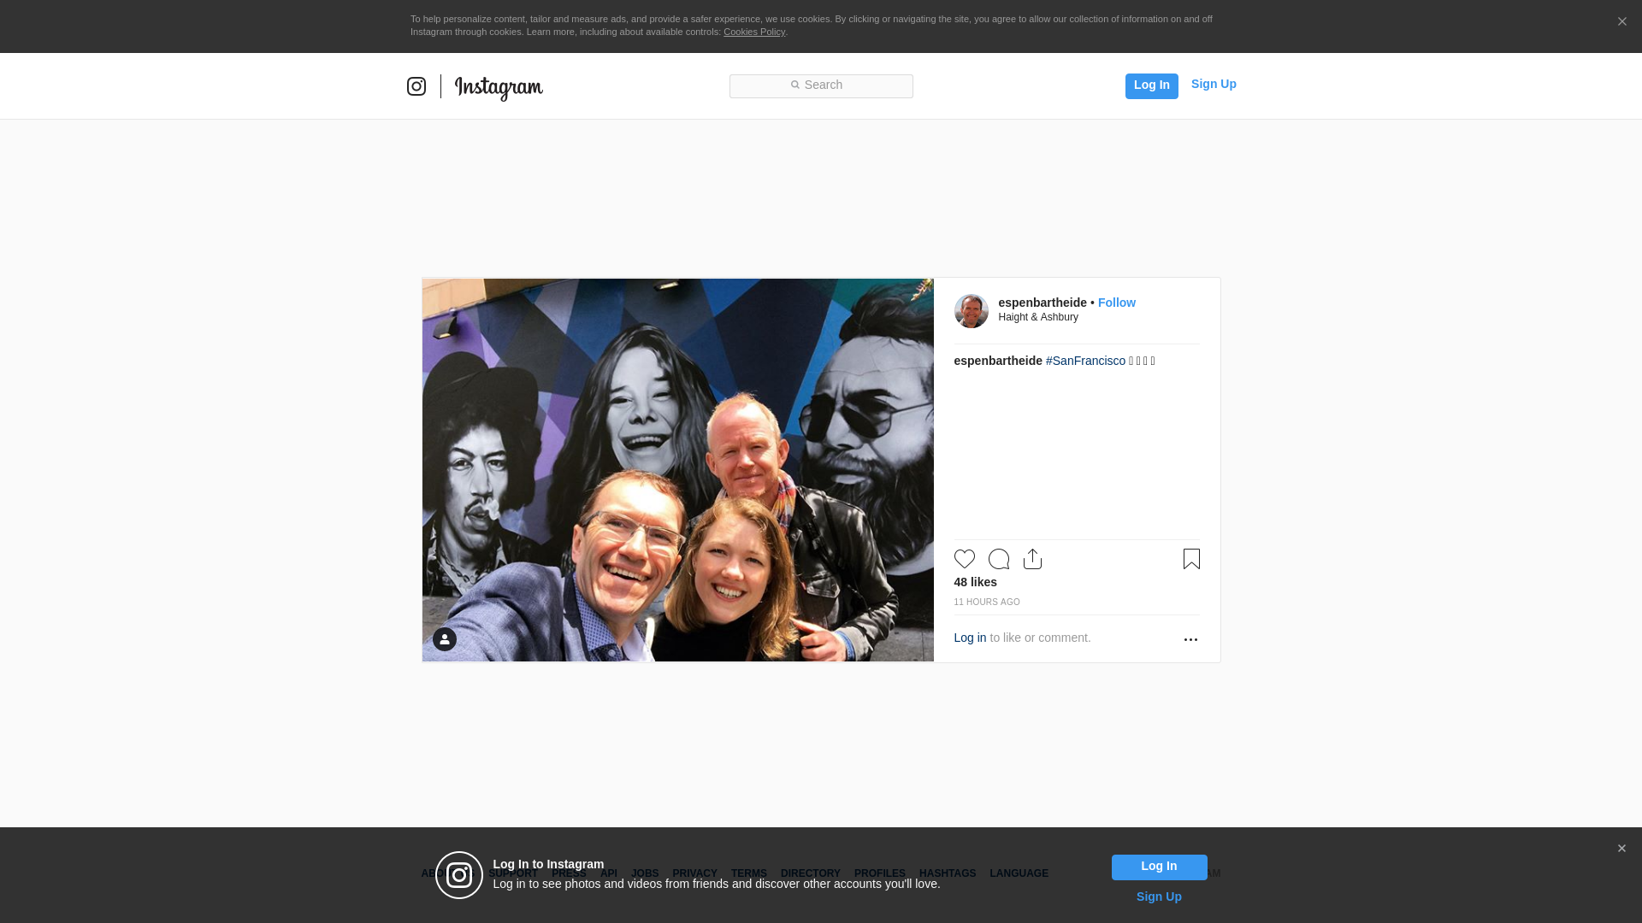
Task: Click Log in to like or comment
Action: tap(970, 638)
